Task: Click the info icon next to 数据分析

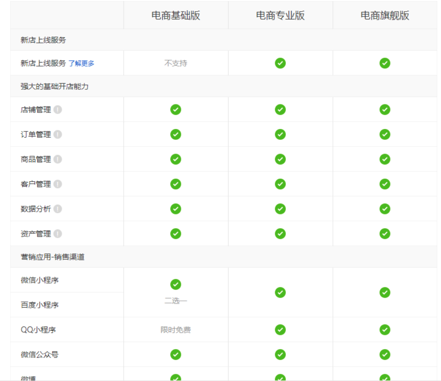Action: pyautogui.click(x=58, y=209)
